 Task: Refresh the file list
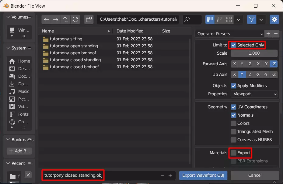[x=75, y=19]
